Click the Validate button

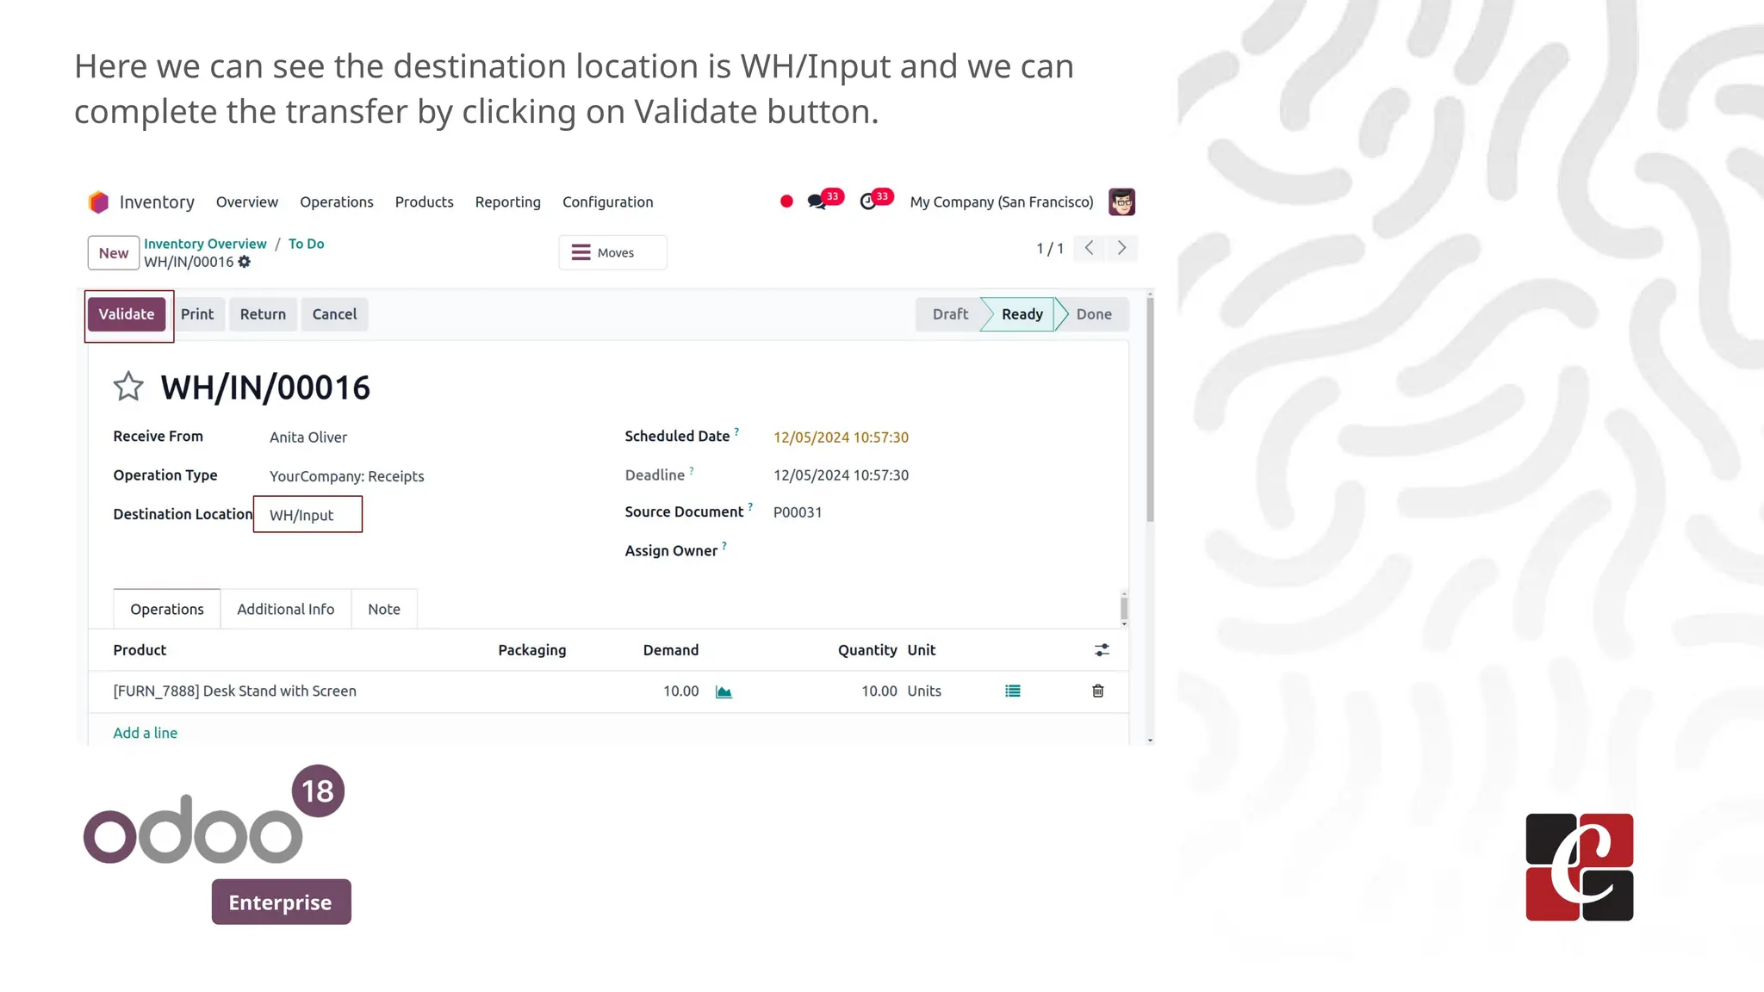tap(127, 314)
